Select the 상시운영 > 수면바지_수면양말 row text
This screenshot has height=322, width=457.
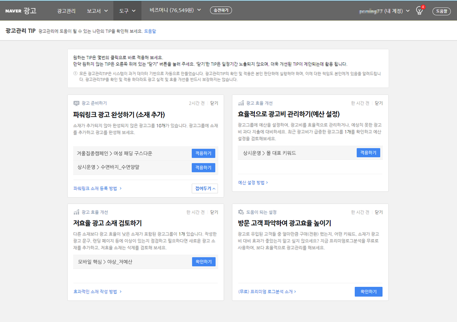(x=108, y=167)
